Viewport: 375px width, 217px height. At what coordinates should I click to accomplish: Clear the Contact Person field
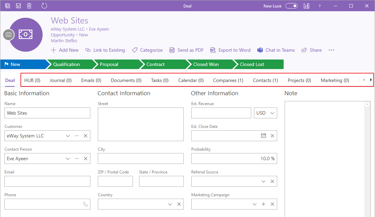85,159
